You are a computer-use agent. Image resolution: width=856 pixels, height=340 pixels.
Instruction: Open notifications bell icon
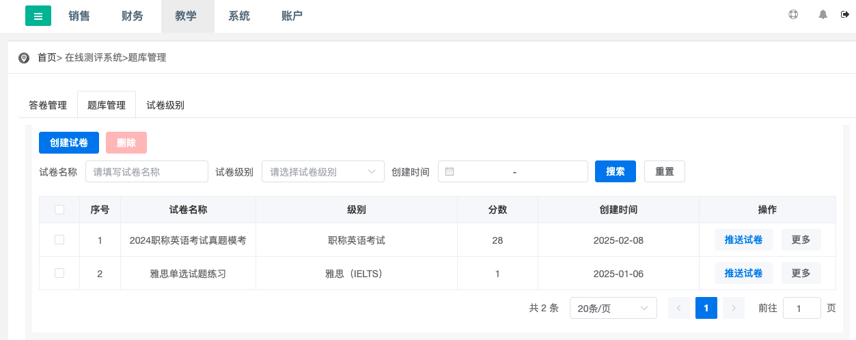tap(823, 14)
